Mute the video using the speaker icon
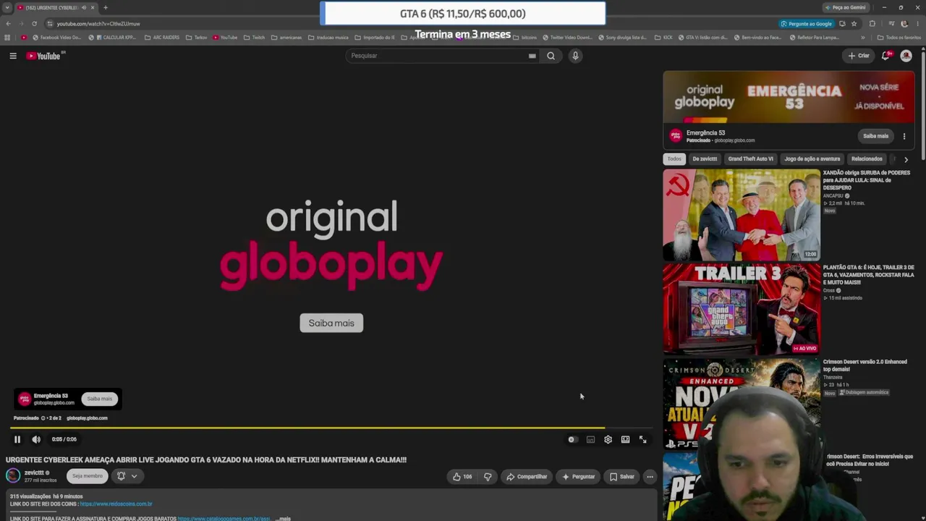The width and height of the screenshot is (926, 521). point(36,439)
